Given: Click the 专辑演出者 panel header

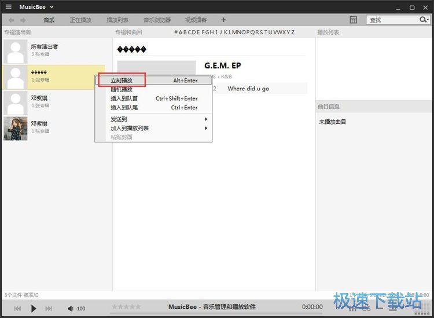Looking at the screenshot, I should pos(17,32).
